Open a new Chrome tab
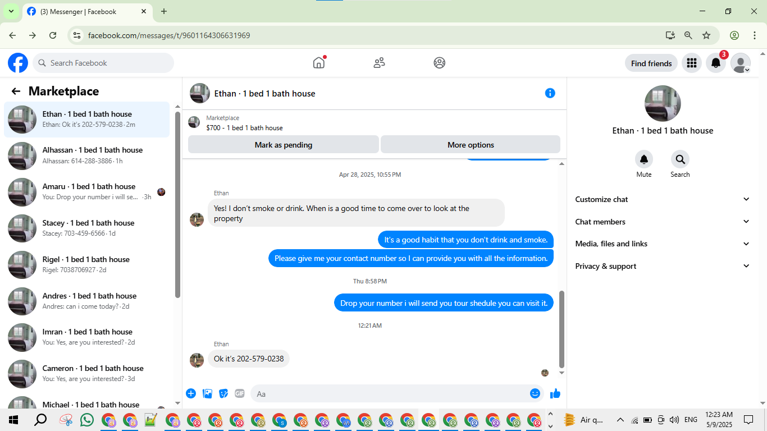This screenshot has width=767, height=431. pyautogui.click(x=164, y=11)
